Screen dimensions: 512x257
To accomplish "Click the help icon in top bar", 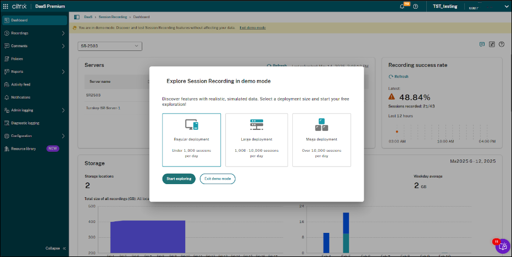I will coord(415,6).
